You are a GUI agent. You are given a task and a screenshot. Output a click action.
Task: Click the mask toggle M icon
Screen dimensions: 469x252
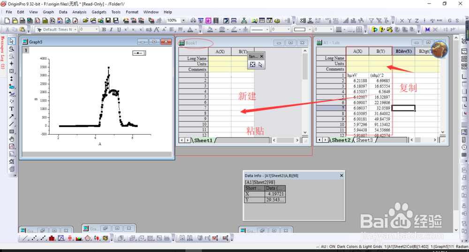427,29
